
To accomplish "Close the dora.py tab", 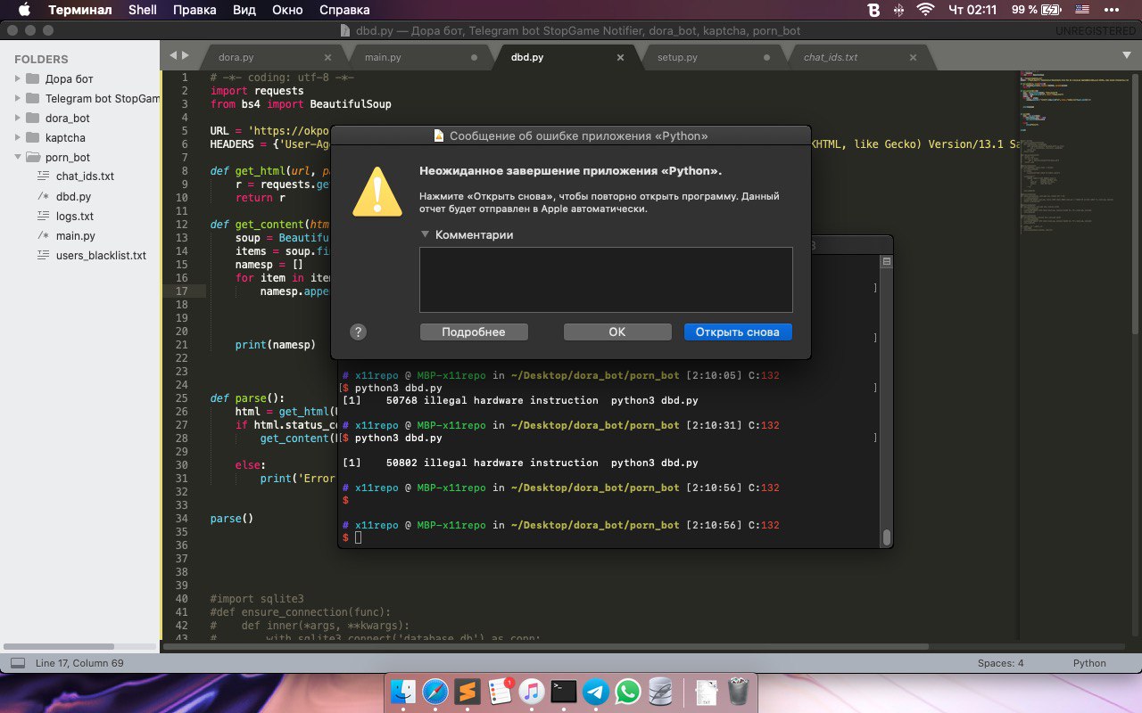I will click(x=327, y=57).
